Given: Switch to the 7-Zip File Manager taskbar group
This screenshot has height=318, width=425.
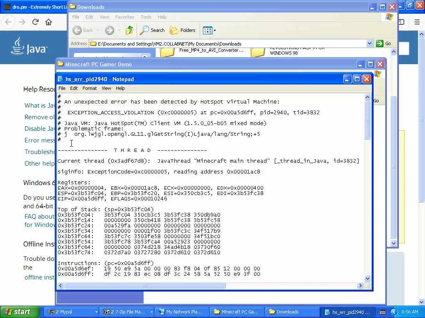Looking at the screenshot, I should point(127,312).
